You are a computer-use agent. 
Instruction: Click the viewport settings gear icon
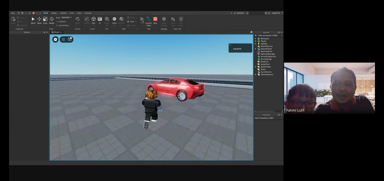click(x=251, y=32)
